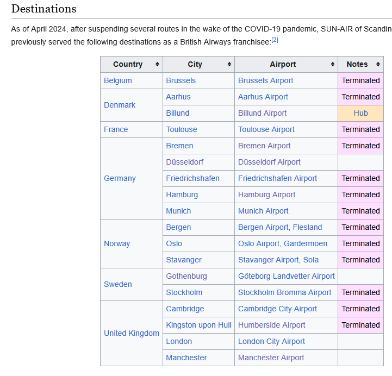392x376 pixels.
Task: Open the Friedrichshafen city page
Action: (x=192, y=178)
